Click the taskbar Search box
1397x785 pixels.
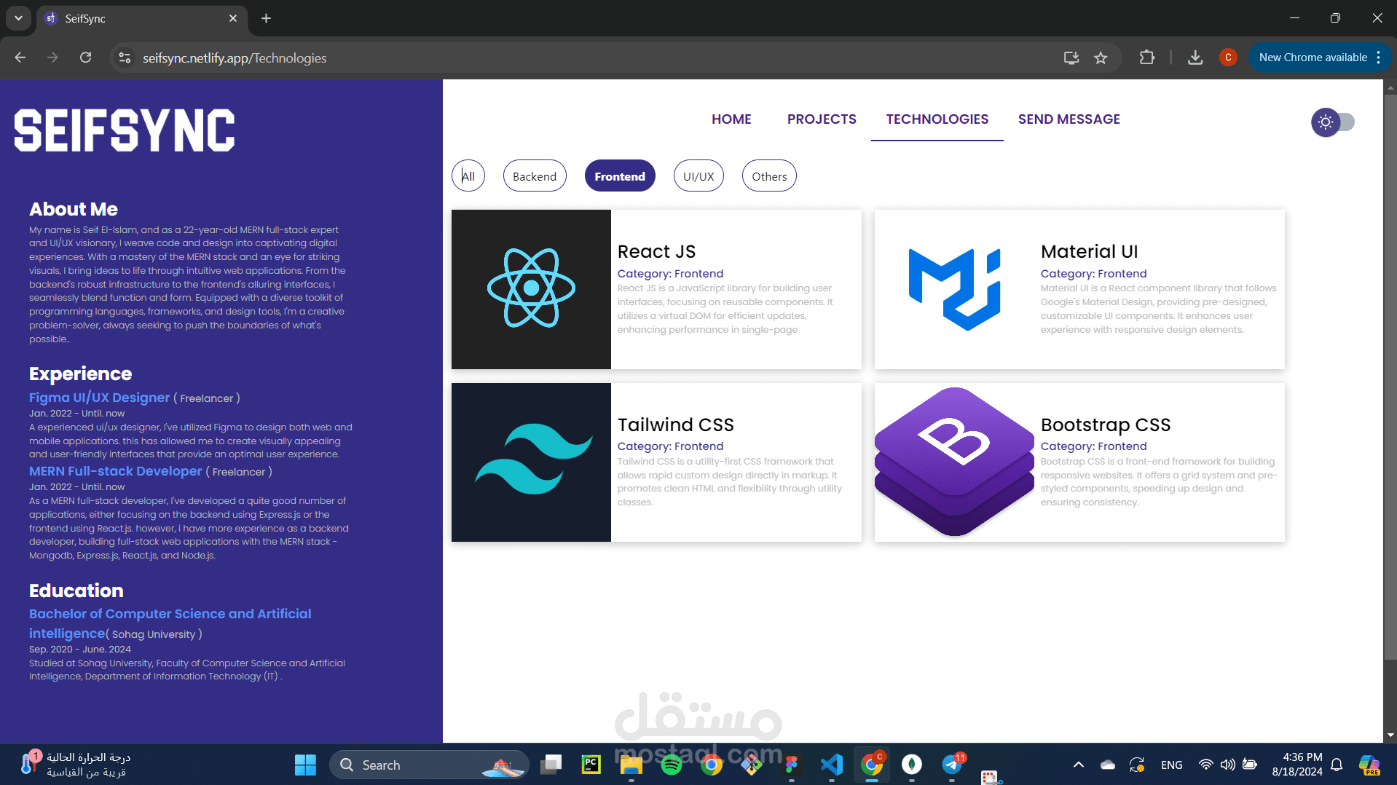(x=430, y=765)
